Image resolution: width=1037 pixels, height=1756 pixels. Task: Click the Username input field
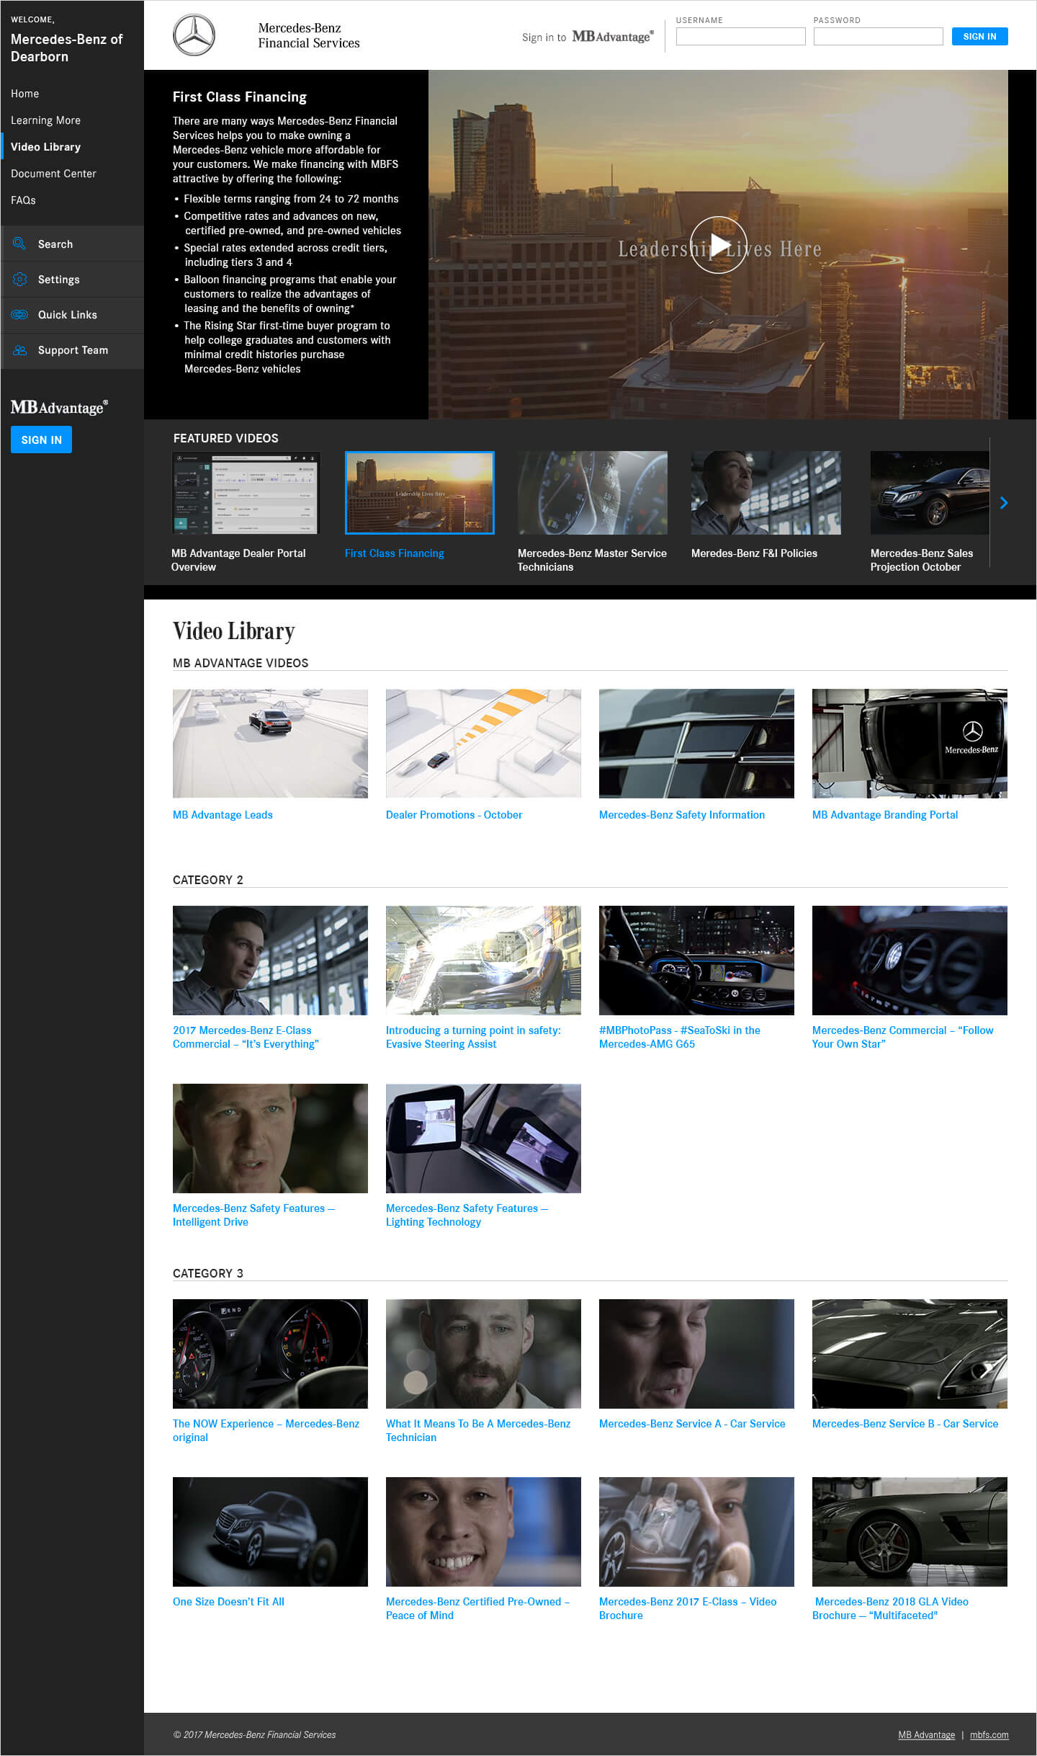[740, 37]
